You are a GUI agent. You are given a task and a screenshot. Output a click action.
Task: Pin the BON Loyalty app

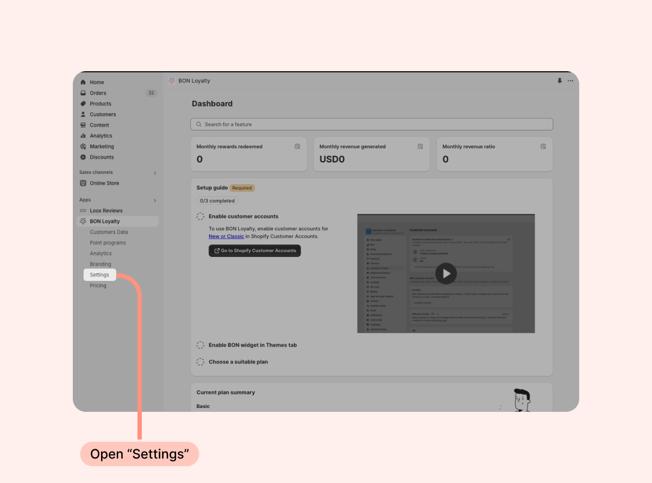(x=560, y=80)
